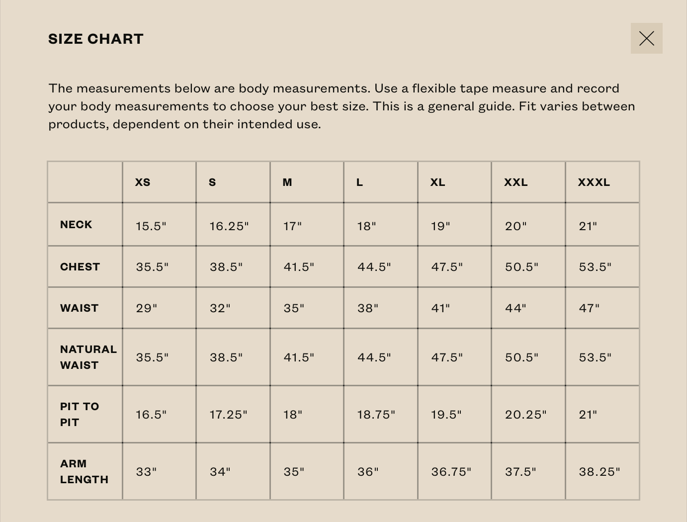687x522 pixels.
Task: Select the CHEST row label
Action: pos(80,267)
